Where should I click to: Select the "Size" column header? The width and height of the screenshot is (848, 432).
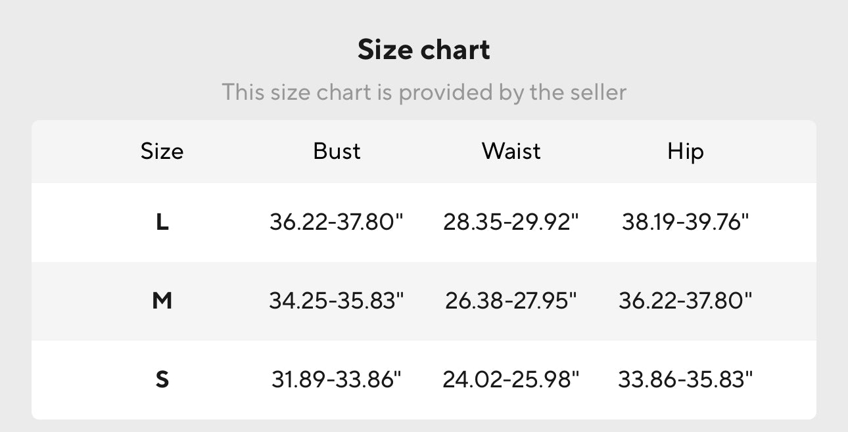point(162,152)
